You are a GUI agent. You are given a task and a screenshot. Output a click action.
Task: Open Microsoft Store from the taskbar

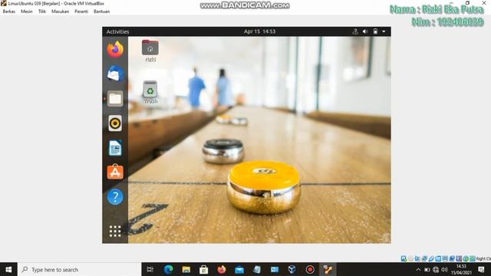204,269
